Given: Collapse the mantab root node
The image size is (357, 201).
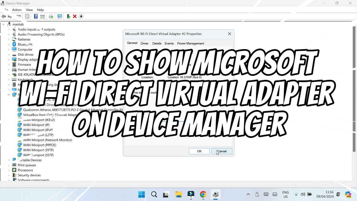Looking at the screenshot, I should [4, 24].
